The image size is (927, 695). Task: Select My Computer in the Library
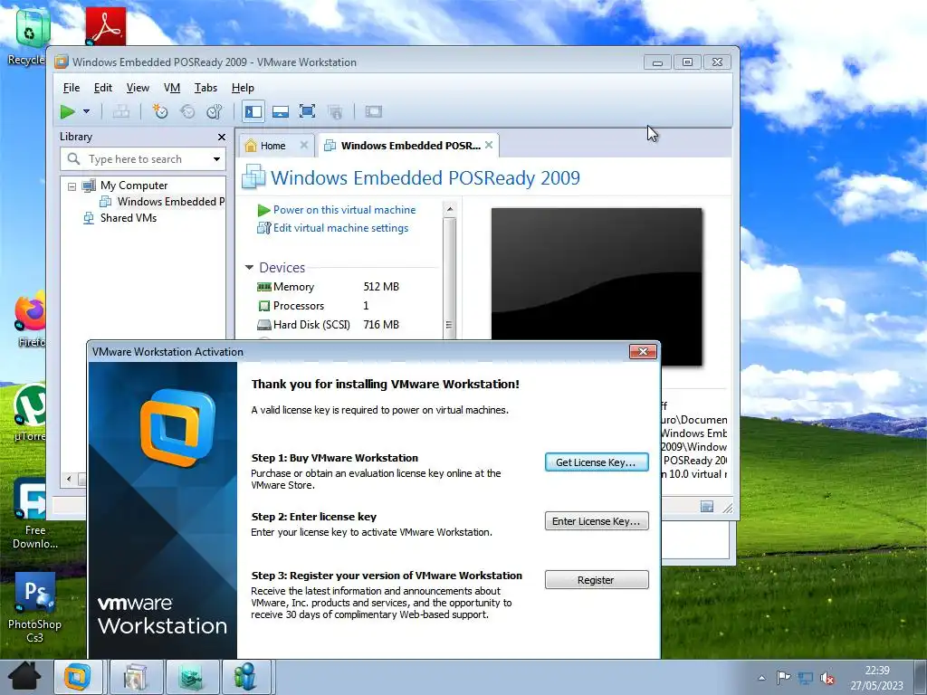tap(134, 186)
